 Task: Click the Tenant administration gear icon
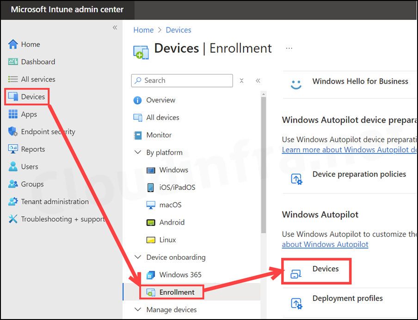pyautogui.click(x=13, y=201)
